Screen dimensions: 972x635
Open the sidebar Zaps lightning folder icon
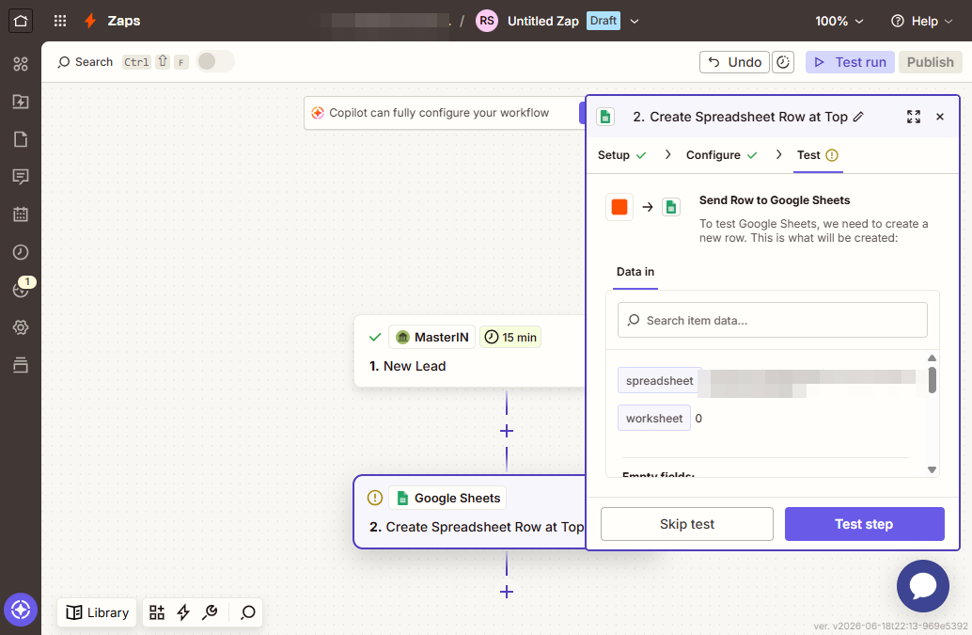pyautogui.click(x=21, y=102)
